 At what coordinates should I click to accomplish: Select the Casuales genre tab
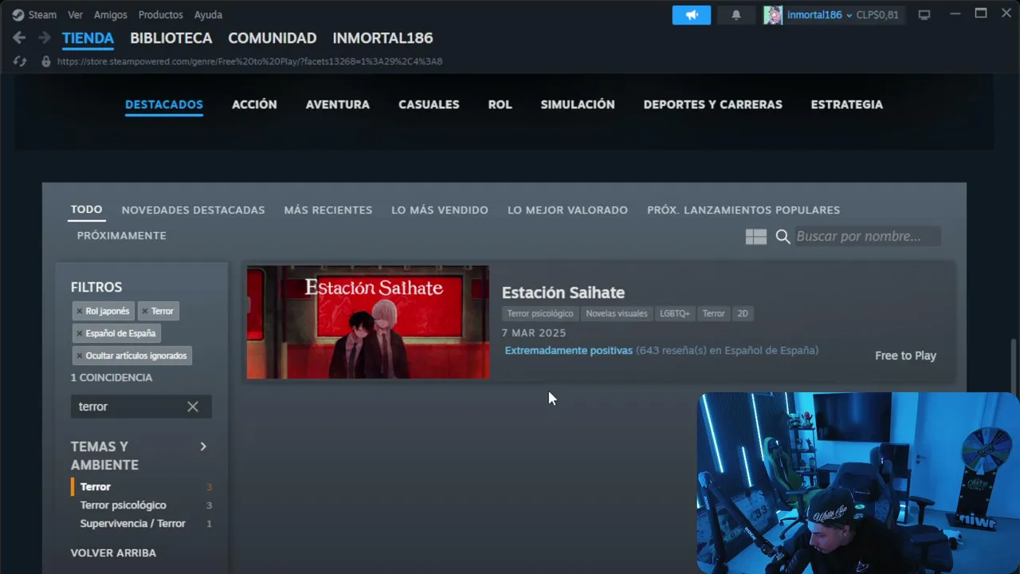(x=429, y=104)
